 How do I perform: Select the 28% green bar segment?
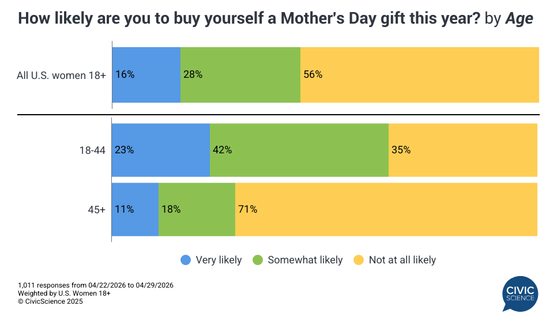tap(240, 75)
